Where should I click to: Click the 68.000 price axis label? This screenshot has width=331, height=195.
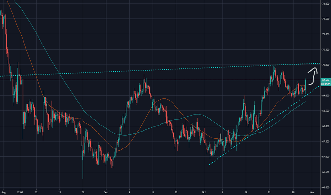point(325,126)
